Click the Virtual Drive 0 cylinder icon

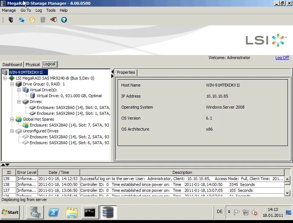[x=33, y=96]
